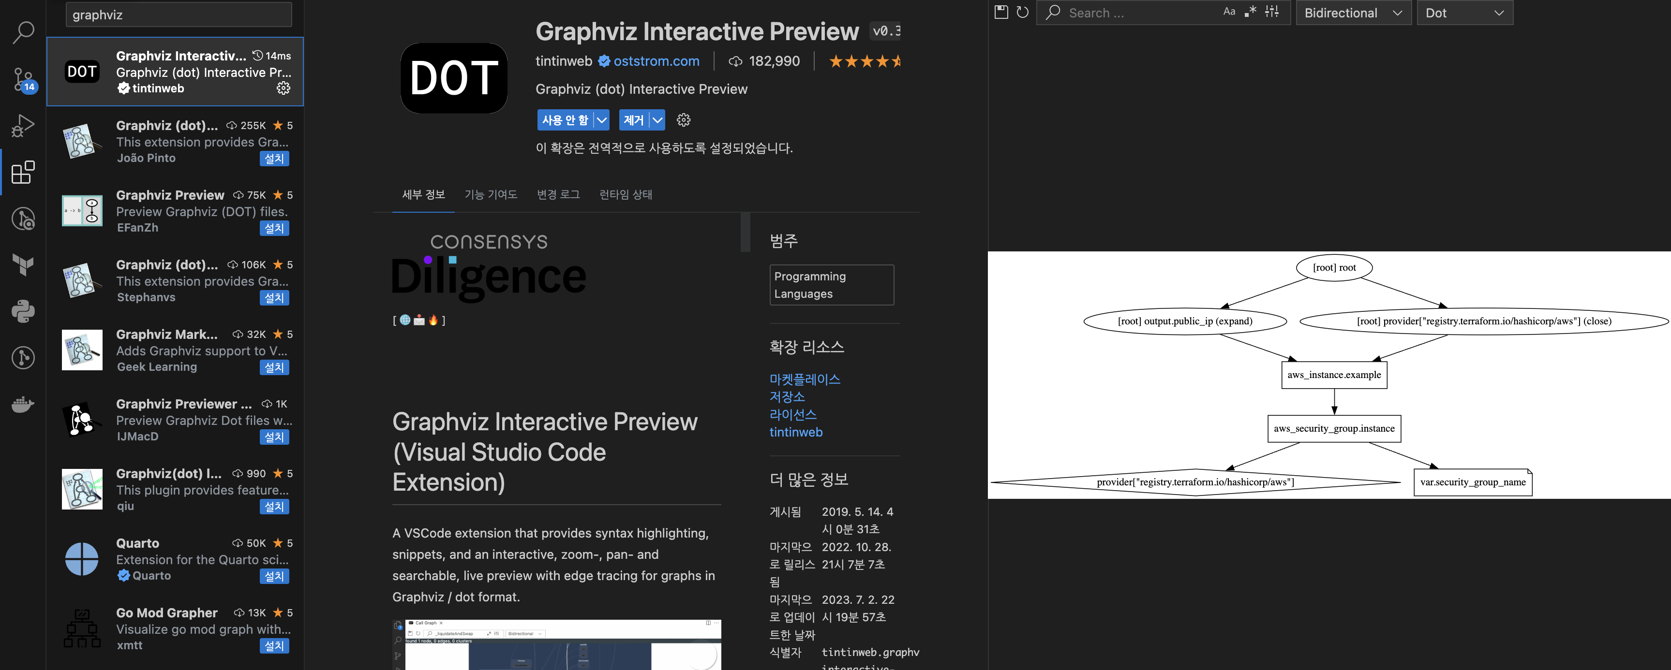The height and width of the screenshot is (670, 1671).
Task: Open the 마켓플레이스 resource link
Action: point(805,379)
